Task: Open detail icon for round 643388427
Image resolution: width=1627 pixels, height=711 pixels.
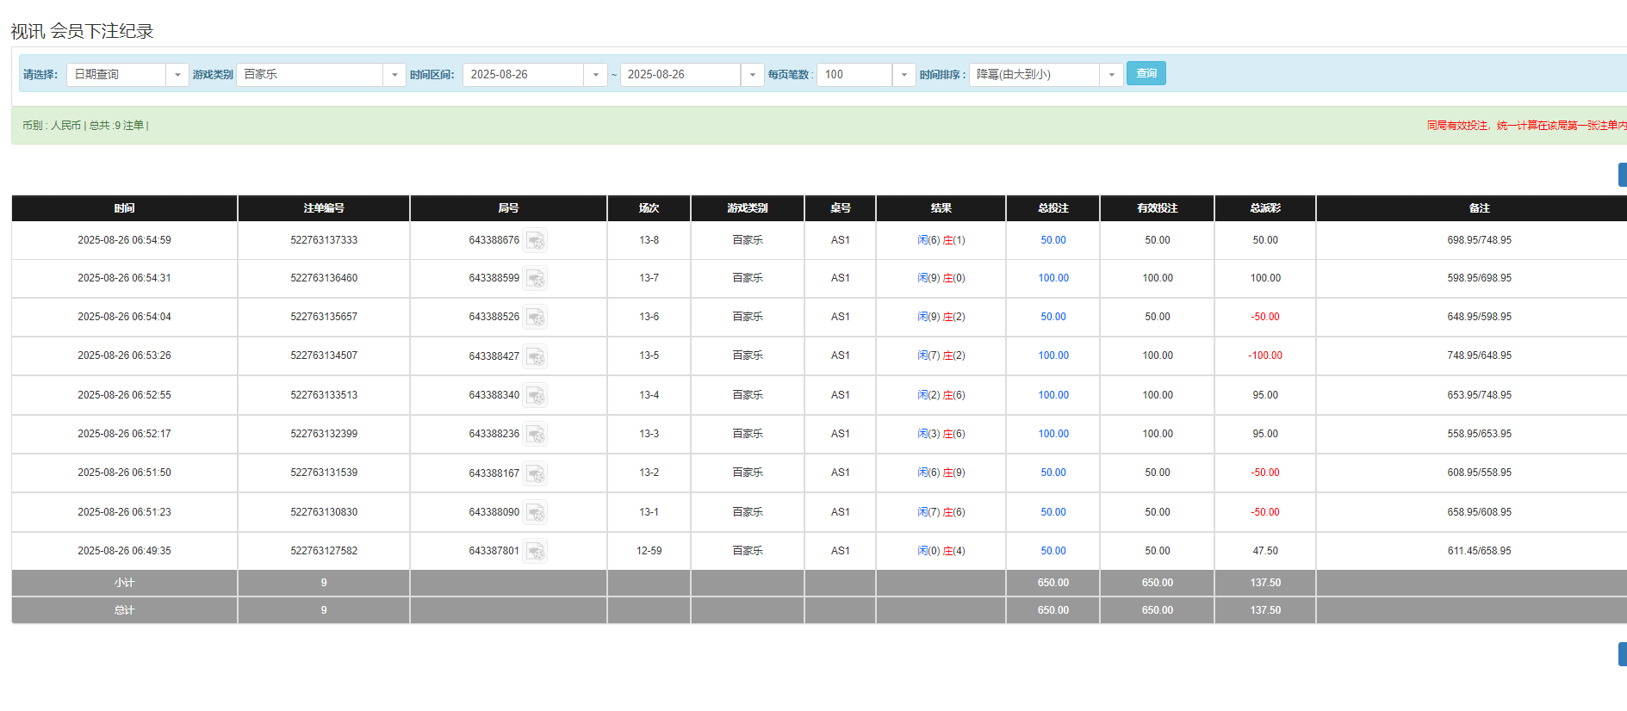Action: 536,356
